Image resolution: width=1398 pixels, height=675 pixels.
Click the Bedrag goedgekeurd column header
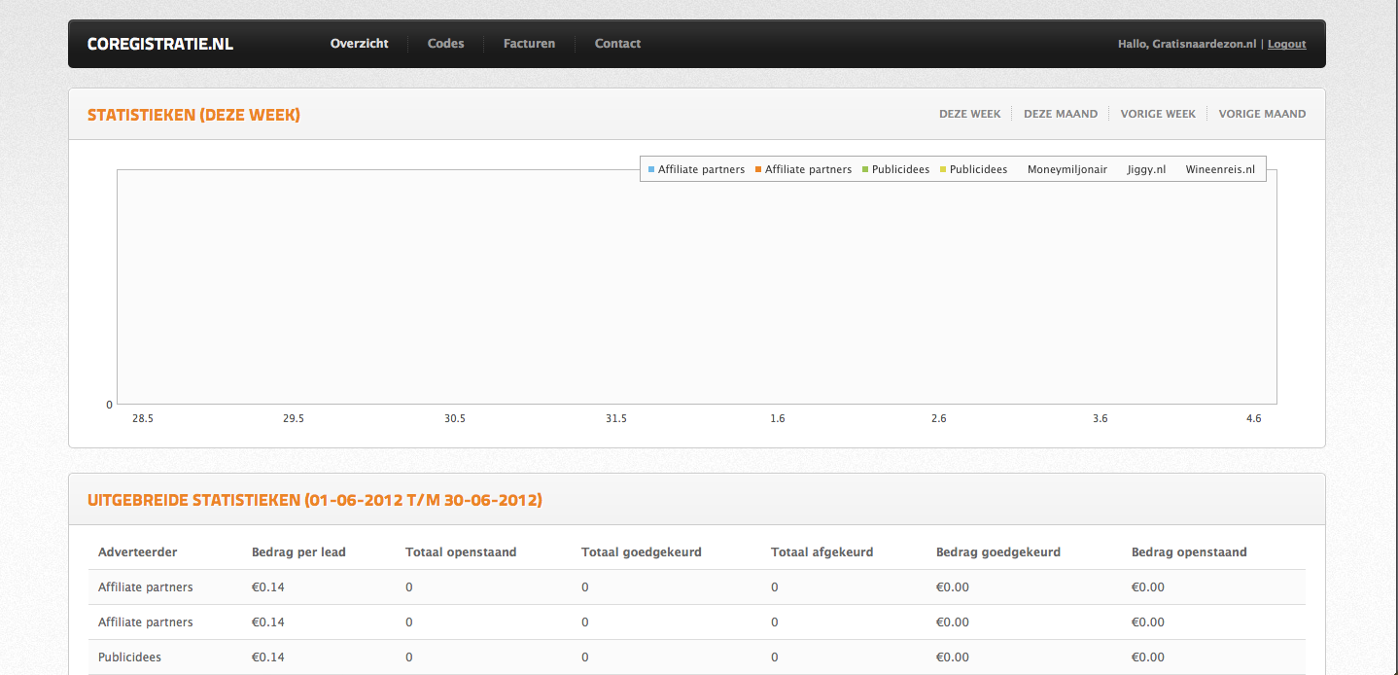click(x=998, y=551)
